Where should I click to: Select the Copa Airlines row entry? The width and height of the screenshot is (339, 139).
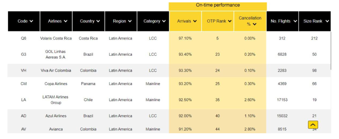[x=56, y=84]
